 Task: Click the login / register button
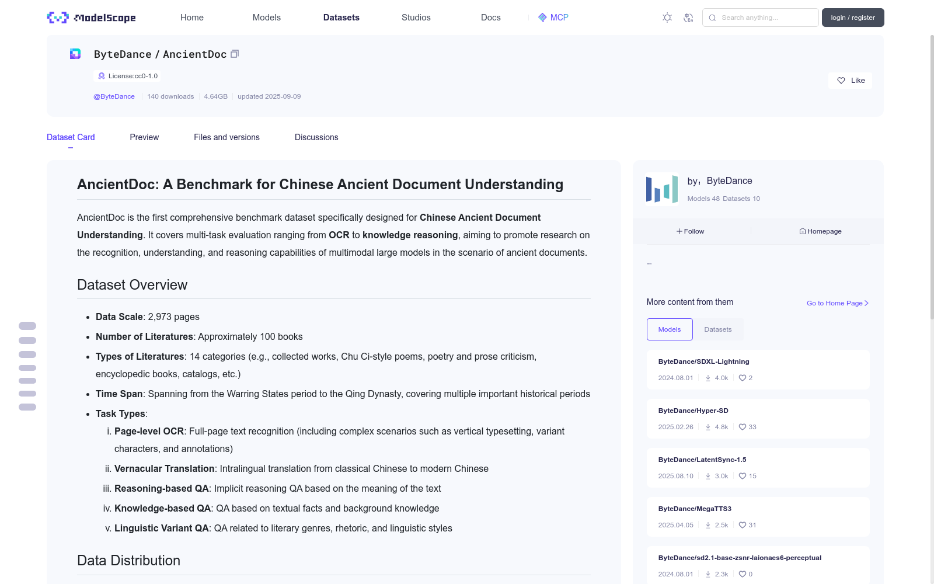(x=853, y=18)
